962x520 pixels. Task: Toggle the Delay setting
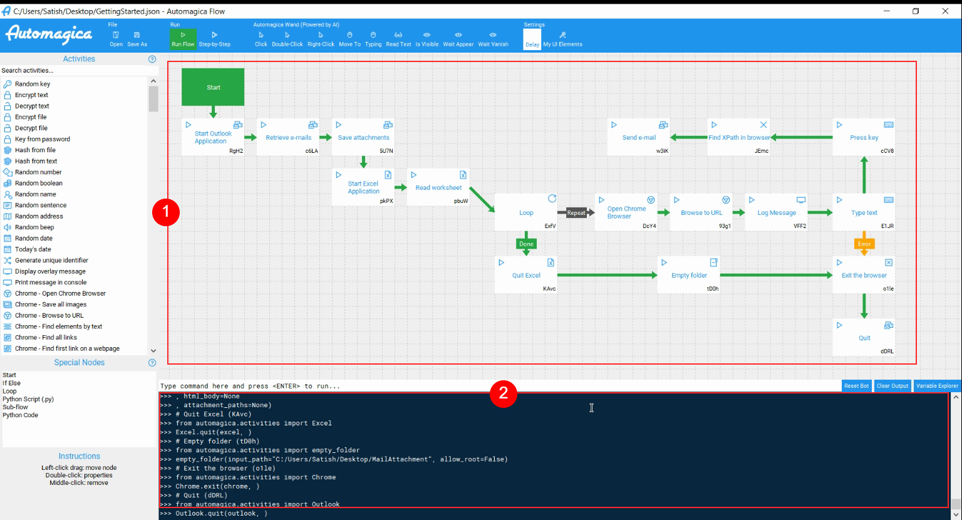coord(532,39)
